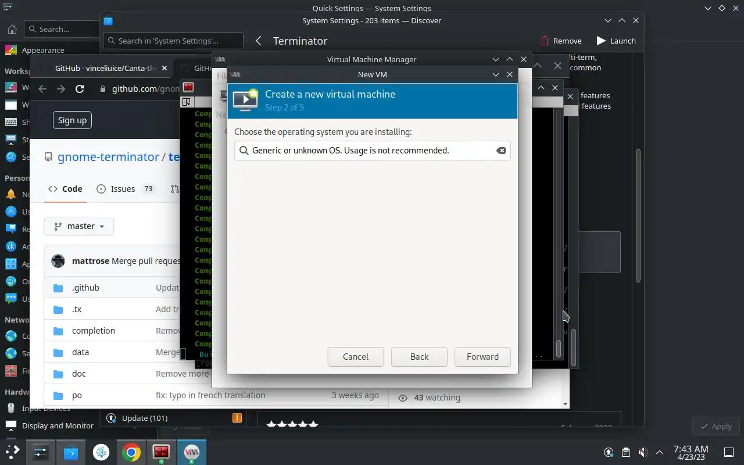This screenshot has width=744, height=465.
Task: Click the System Settings home icon
Action: pyautogui.click(x=12, y=29)
